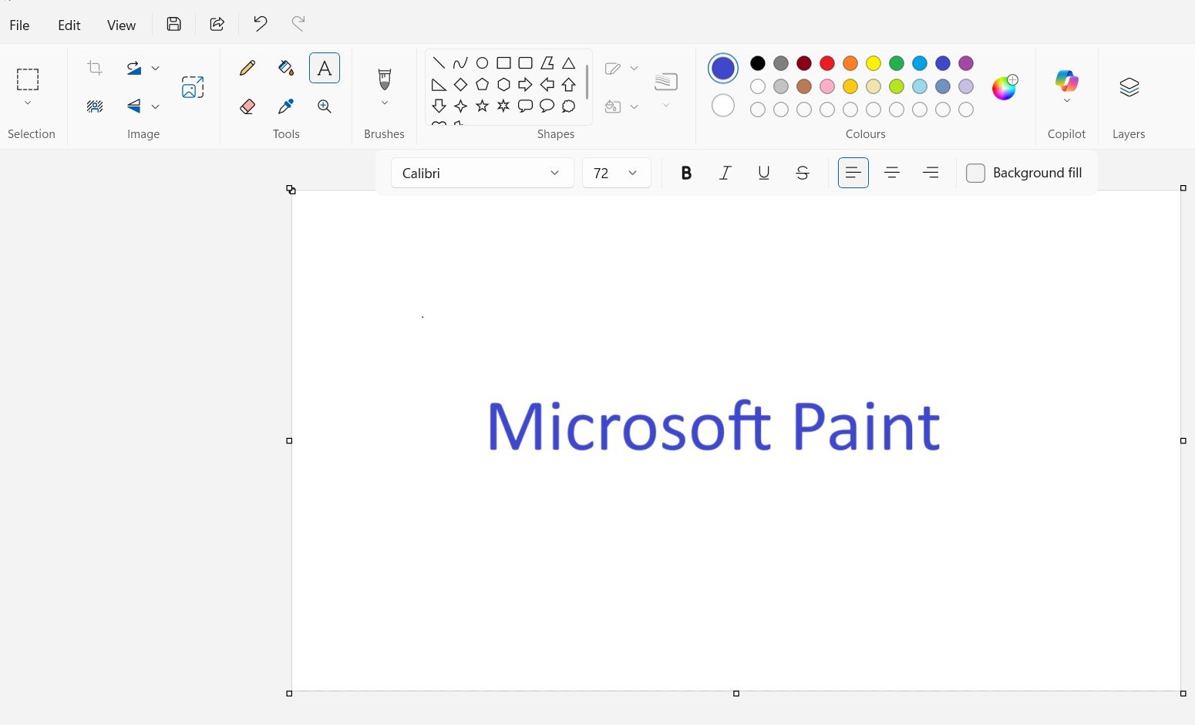Click the 'Microsoft Paint' text on canvas
The height and width of the screenshot is (725, 1195).
[714, 426]
